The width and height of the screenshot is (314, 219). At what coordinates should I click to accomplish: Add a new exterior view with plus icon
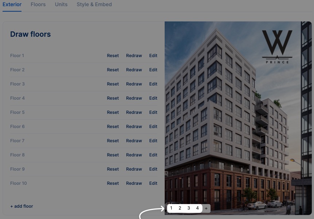pyautogui.click(x=206, y=208)
